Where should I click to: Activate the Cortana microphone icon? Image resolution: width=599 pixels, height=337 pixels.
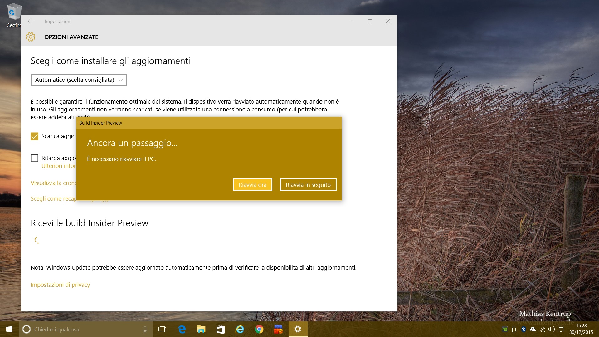145,329
